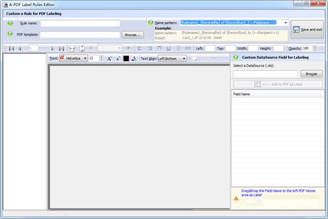
Task: Click the help icon beside PDF template
Action: click(10, 34)
